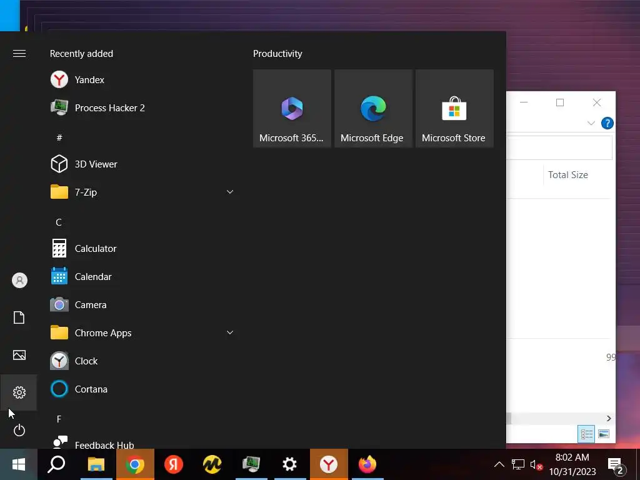Expand ribbon chevron in background window
The image size is (640, 480).
(591, 123)
